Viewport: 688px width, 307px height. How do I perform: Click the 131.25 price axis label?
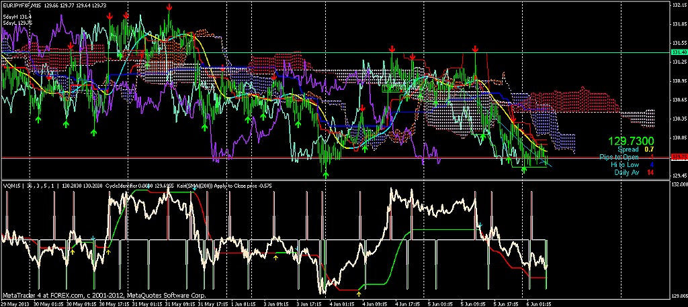(679, 62)
